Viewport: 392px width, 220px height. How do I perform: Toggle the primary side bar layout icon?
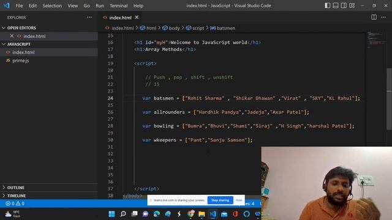(x=327, y=5)
